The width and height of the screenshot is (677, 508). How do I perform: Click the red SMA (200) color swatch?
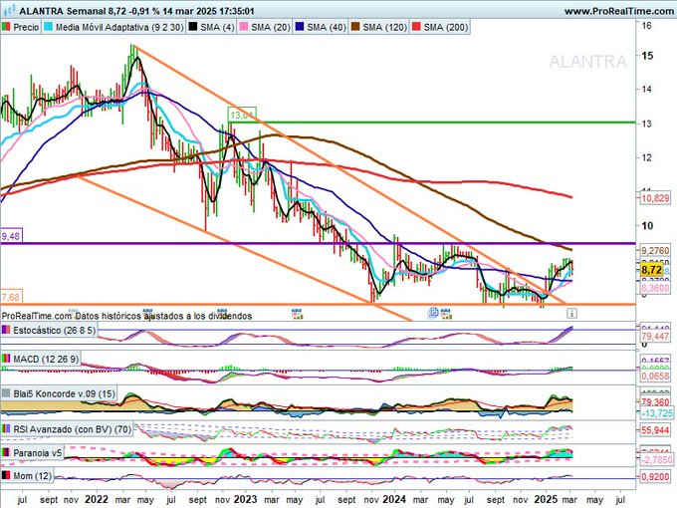[x=416, y=27]
